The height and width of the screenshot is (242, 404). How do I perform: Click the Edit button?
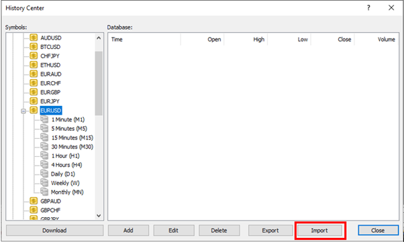pos(174,231)
